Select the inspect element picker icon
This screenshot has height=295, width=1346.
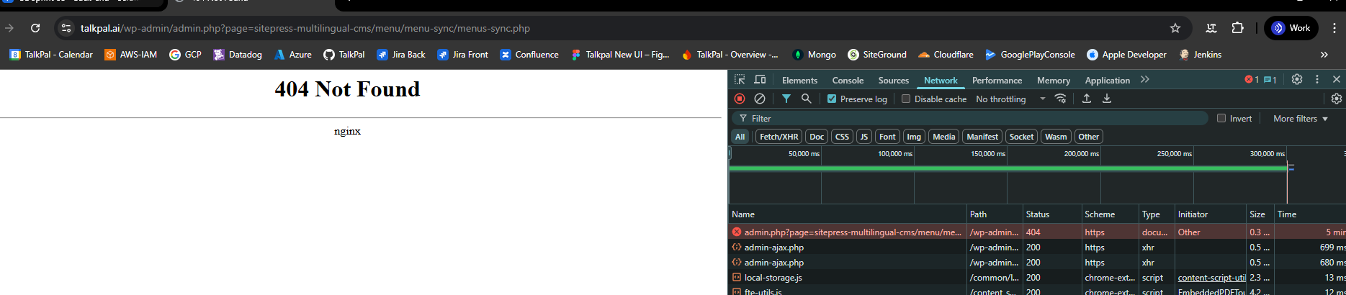coord(740,80)
